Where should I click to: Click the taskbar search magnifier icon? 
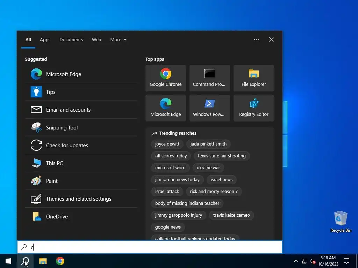[x=25, y=261]
